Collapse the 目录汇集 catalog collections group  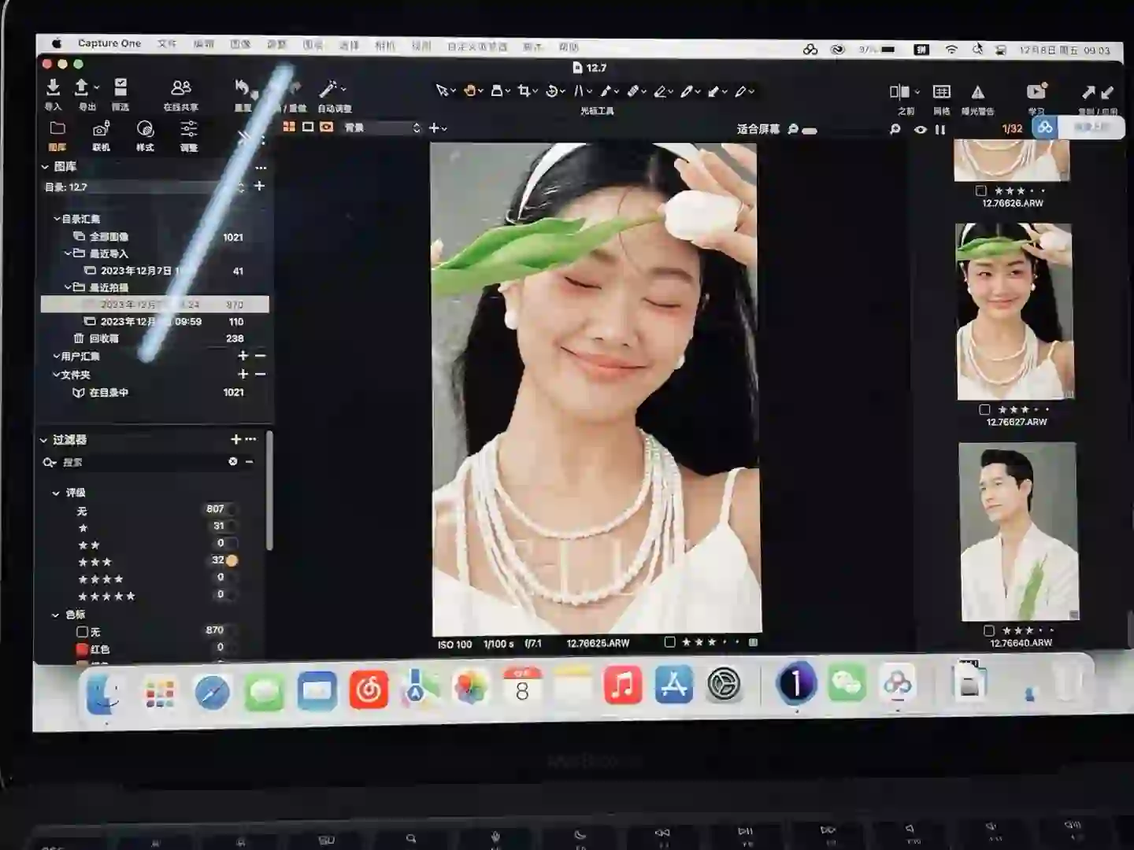[x=57, y=219]
